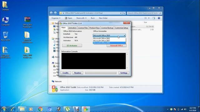Toggle the Explorer preview pane icon

(154, 18)
